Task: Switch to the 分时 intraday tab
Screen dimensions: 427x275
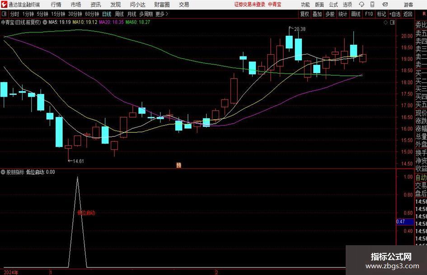Action: pyautogui.click(x=15, y=14)
